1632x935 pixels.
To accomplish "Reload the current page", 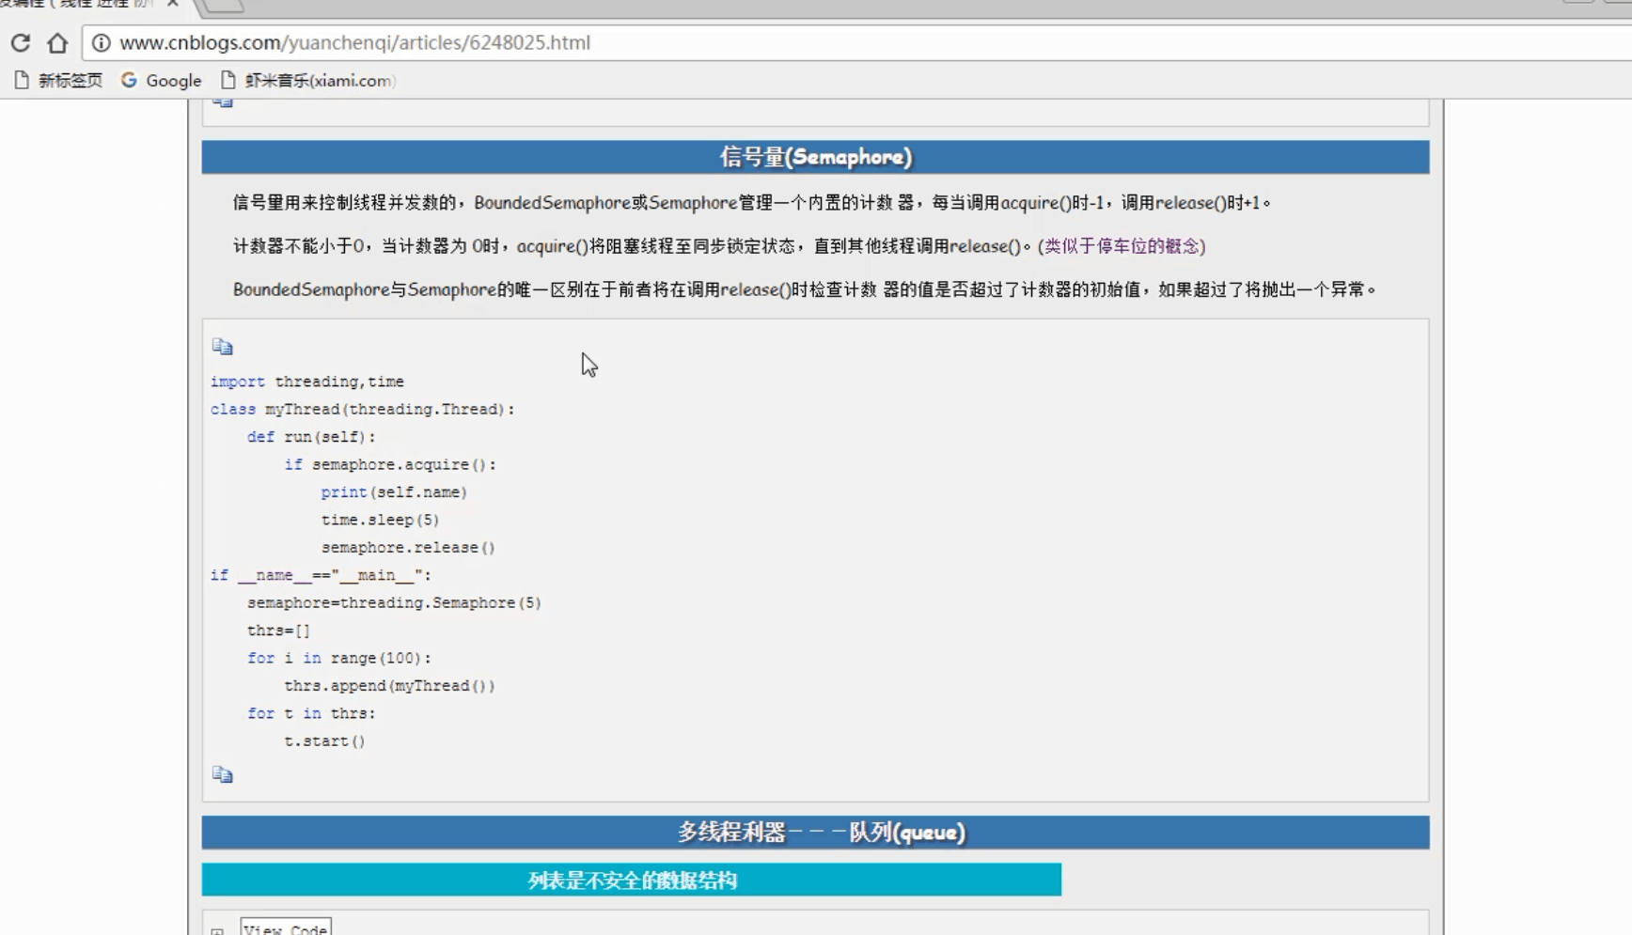I will pos(21,42).
